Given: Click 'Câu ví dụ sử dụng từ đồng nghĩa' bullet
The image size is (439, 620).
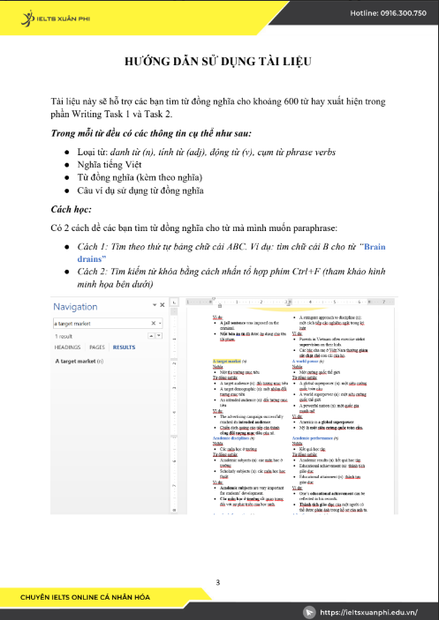Looking at the screenshot, I should pos(140,191).
